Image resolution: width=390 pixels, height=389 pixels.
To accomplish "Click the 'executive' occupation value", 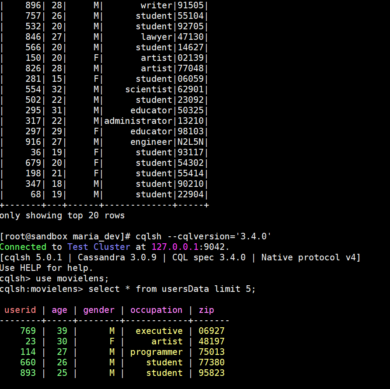I will [159, 331].
